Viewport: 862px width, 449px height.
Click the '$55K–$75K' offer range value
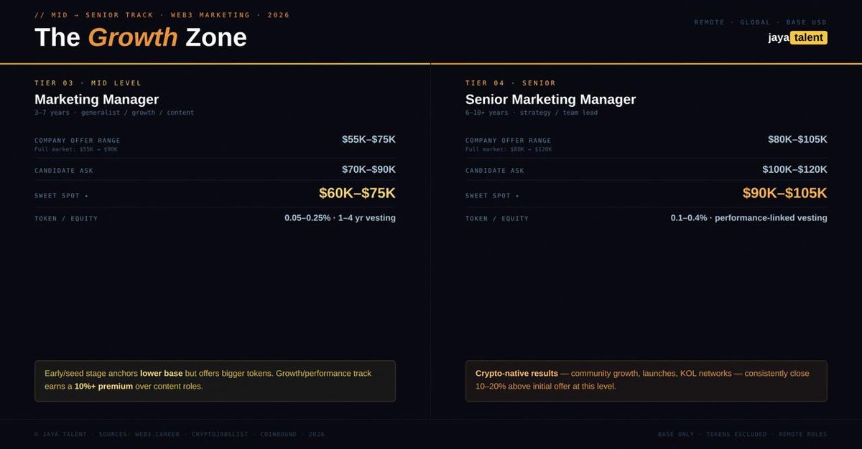click(369, 139)
